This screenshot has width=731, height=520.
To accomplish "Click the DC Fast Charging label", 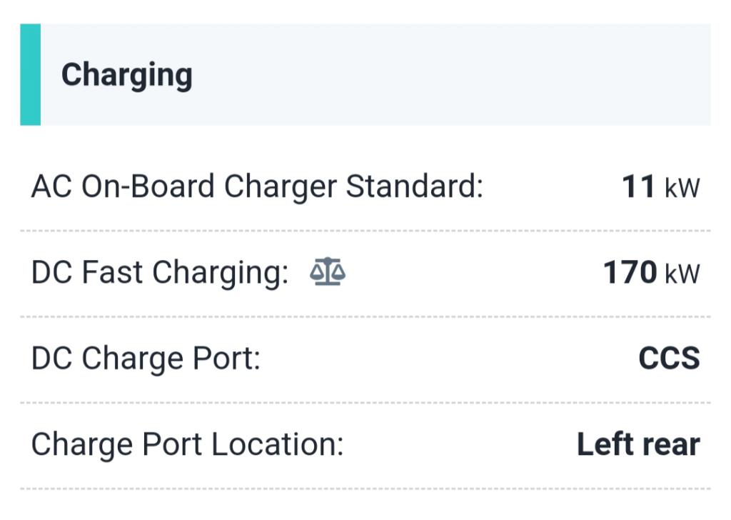I will tap(159, 273).
